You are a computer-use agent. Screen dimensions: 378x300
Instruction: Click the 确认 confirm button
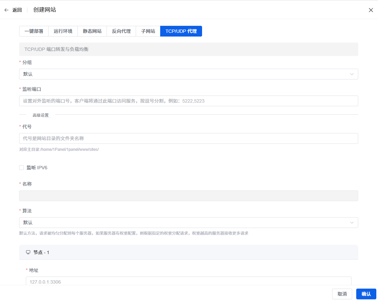tap(366, 294)
